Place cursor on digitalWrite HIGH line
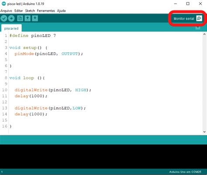 click(53, 90)
